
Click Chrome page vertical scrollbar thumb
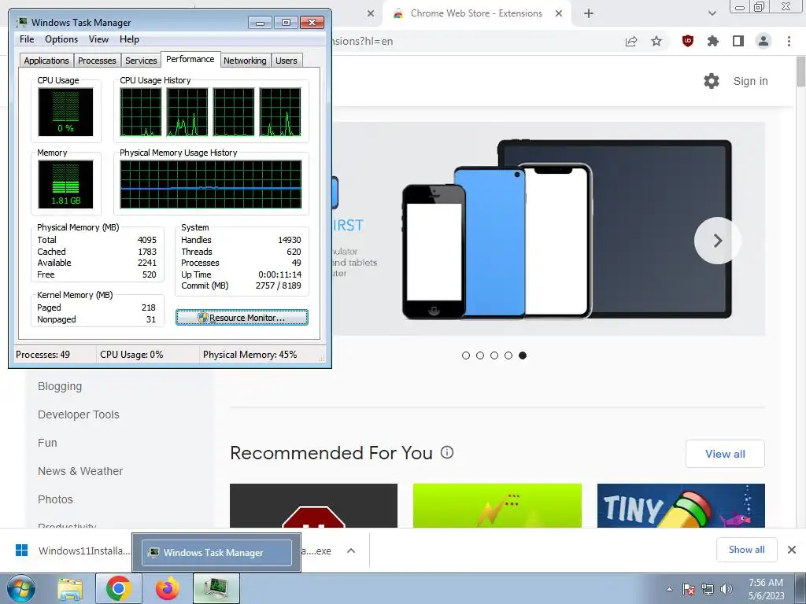[800, 72]
